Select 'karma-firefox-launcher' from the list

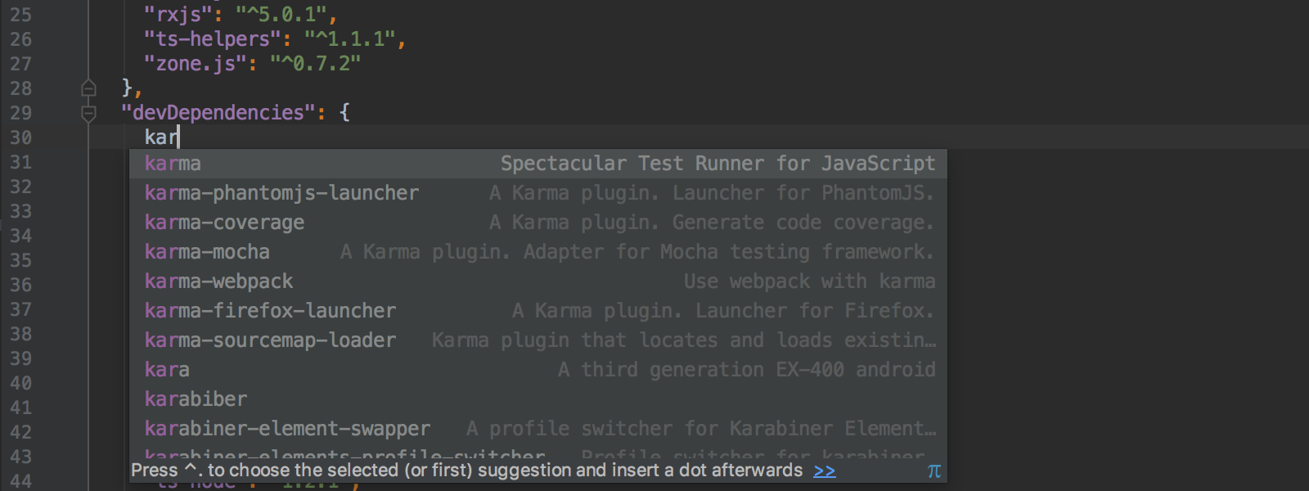point(538,311)
